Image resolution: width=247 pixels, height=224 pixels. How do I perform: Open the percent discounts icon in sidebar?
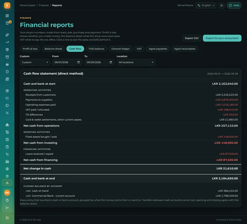click(x=7, y=113)
